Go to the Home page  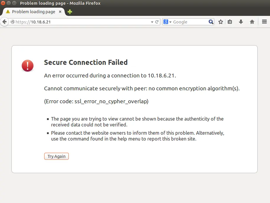[252, 22]
